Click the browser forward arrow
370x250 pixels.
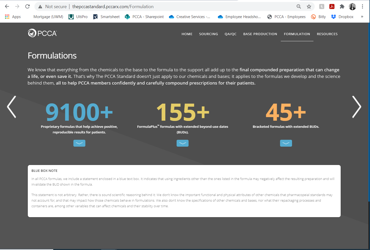coord(17,6)
